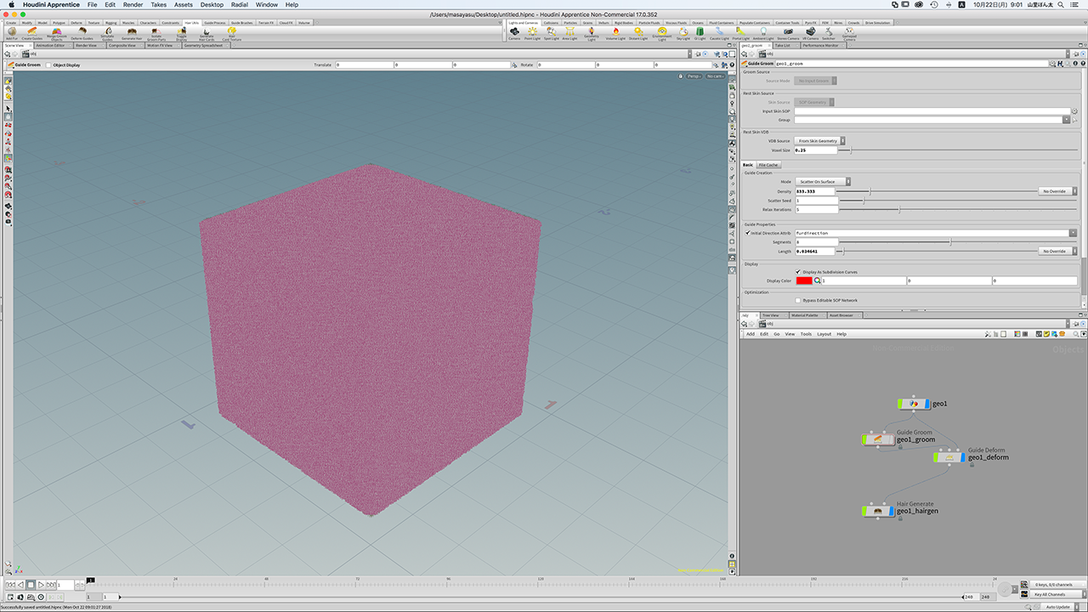
Task: Add a Point Light from shelf
Action: [x=532, y=31]
